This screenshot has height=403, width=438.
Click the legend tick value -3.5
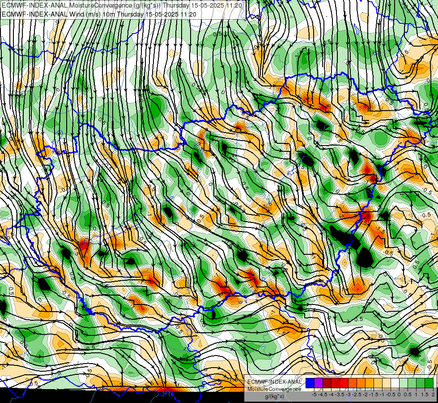coord(340,394)
